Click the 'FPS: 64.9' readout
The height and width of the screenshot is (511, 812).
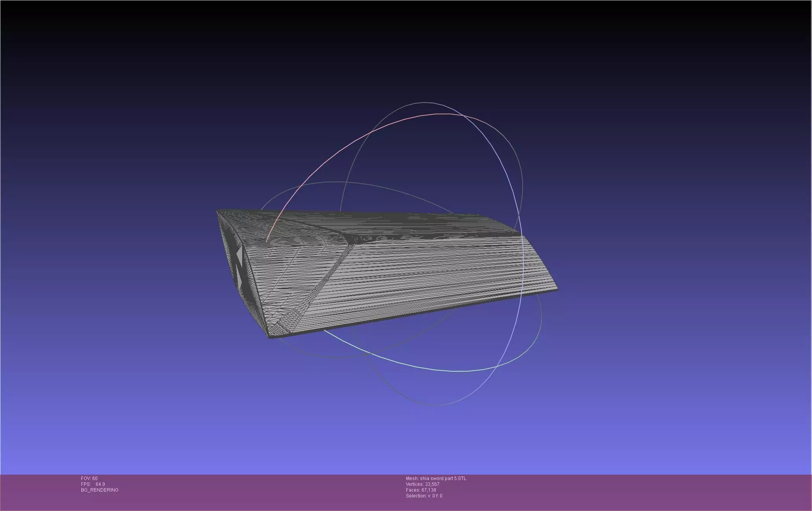93,484
